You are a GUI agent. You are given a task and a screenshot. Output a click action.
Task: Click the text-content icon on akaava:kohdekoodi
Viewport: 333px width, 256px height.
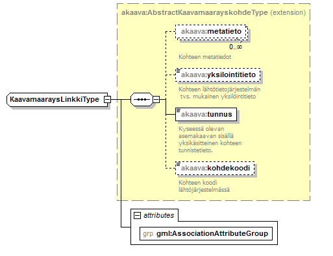point(179,165)
